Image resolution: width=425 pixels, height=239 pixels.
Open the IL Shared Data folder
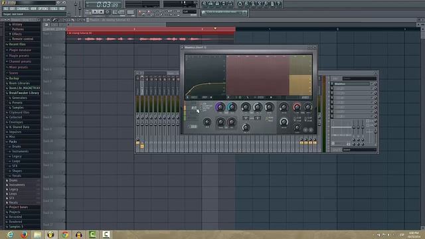click(19, 127)
